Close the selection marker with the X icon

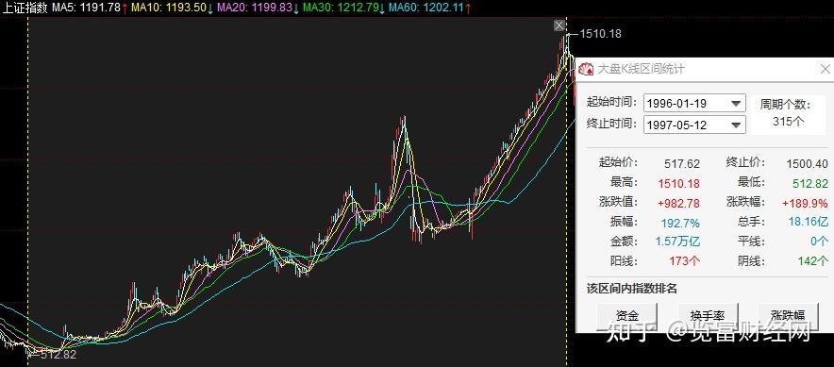(x=559, y=25)
